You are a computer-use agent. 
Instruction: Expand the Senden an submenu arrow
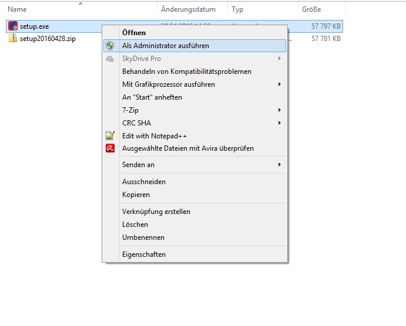[x=280, y=165]
